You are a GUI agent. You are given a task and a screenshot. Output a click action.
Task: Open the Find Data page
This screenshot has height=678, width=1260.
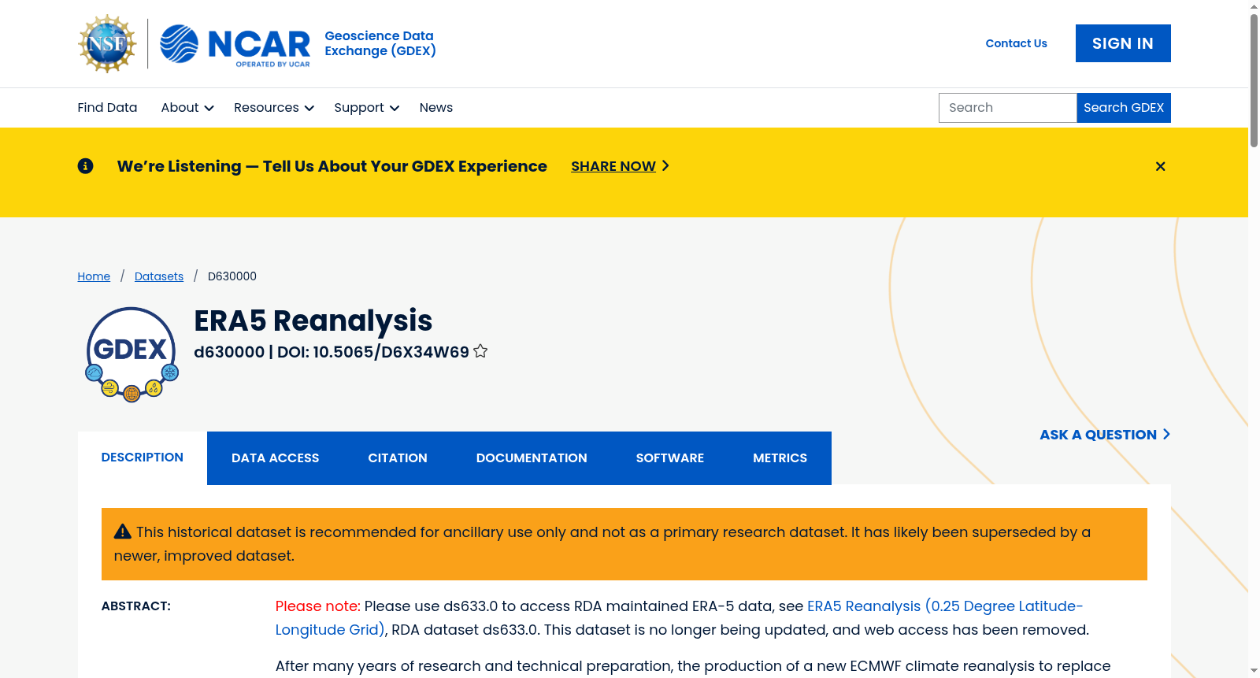tap(107, 108)
